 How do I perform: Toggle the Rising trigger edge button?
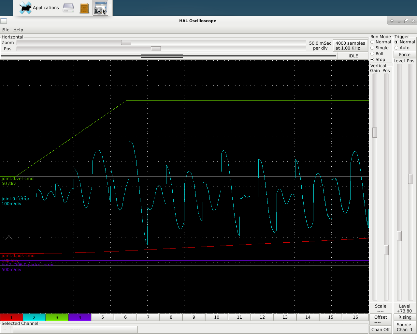405,317
